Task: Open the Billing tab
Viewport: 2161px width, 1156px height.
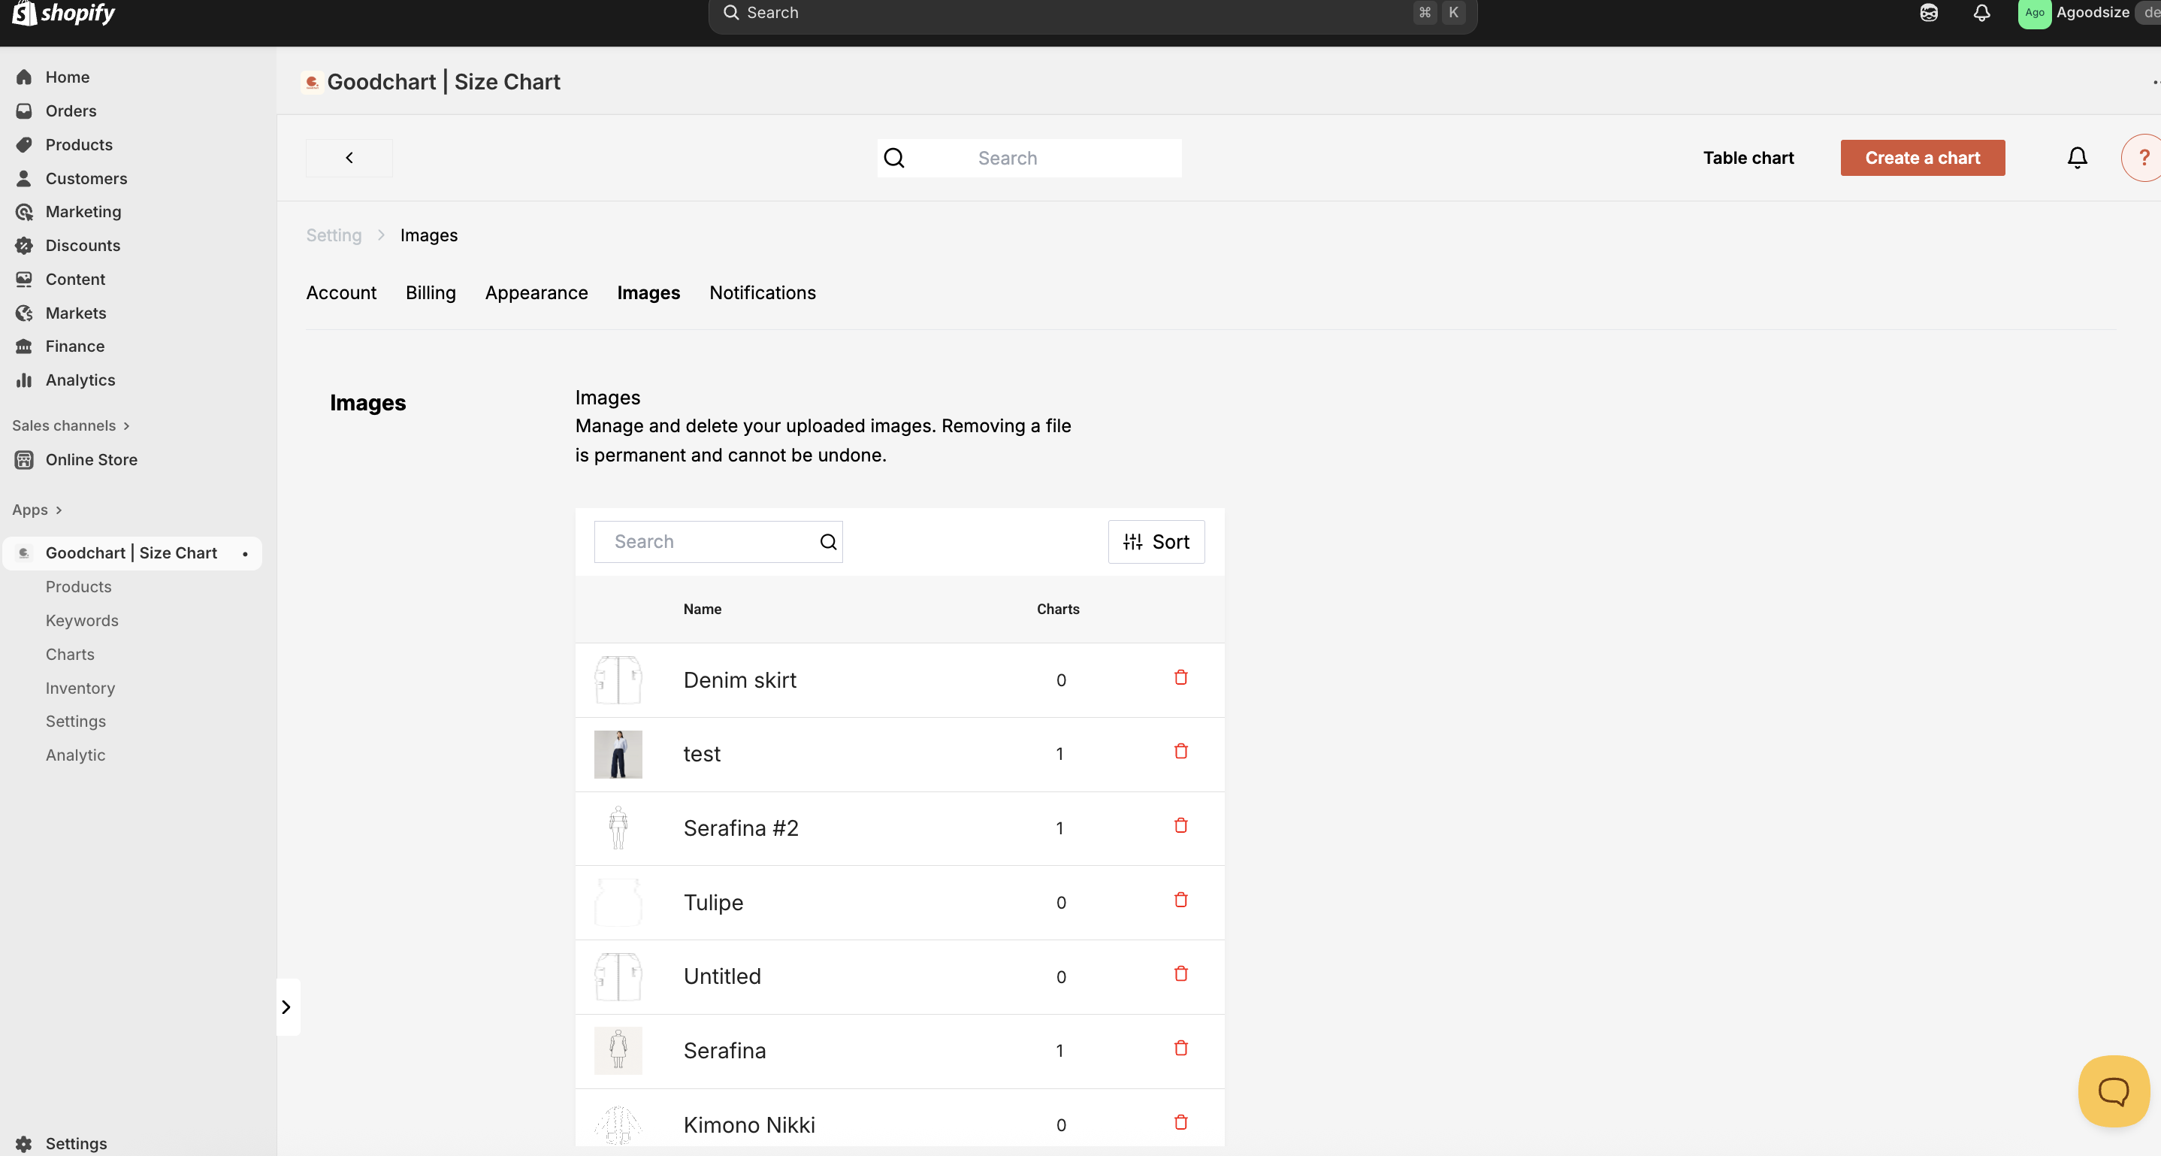Action: pyautogui.click(x=431, y=293)
